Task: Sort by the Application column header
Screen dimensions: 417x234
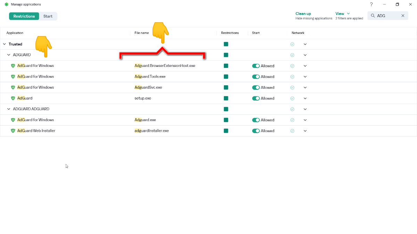Action: coord(15,33)
